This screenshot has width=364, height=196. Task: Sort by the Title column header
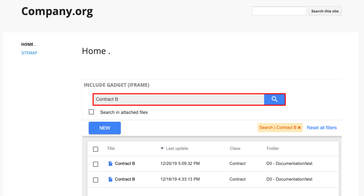click(x=111, y=149)
